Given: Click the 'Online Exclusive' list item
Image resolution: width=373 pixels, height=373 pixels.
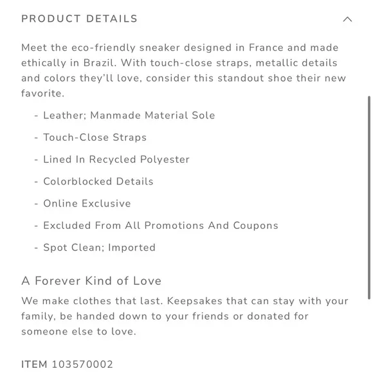Looking at the screenshot, I should (87, 204).
